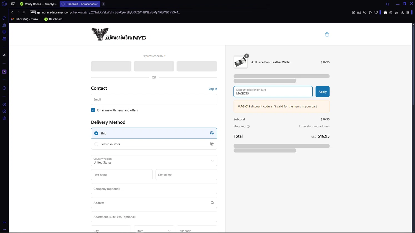Focus the First name field
This screenshot has width=415, height=233.
point(122,175)
